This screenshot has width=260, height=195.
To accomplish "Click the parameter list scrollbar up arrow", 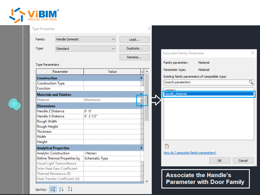I will 147,71.
